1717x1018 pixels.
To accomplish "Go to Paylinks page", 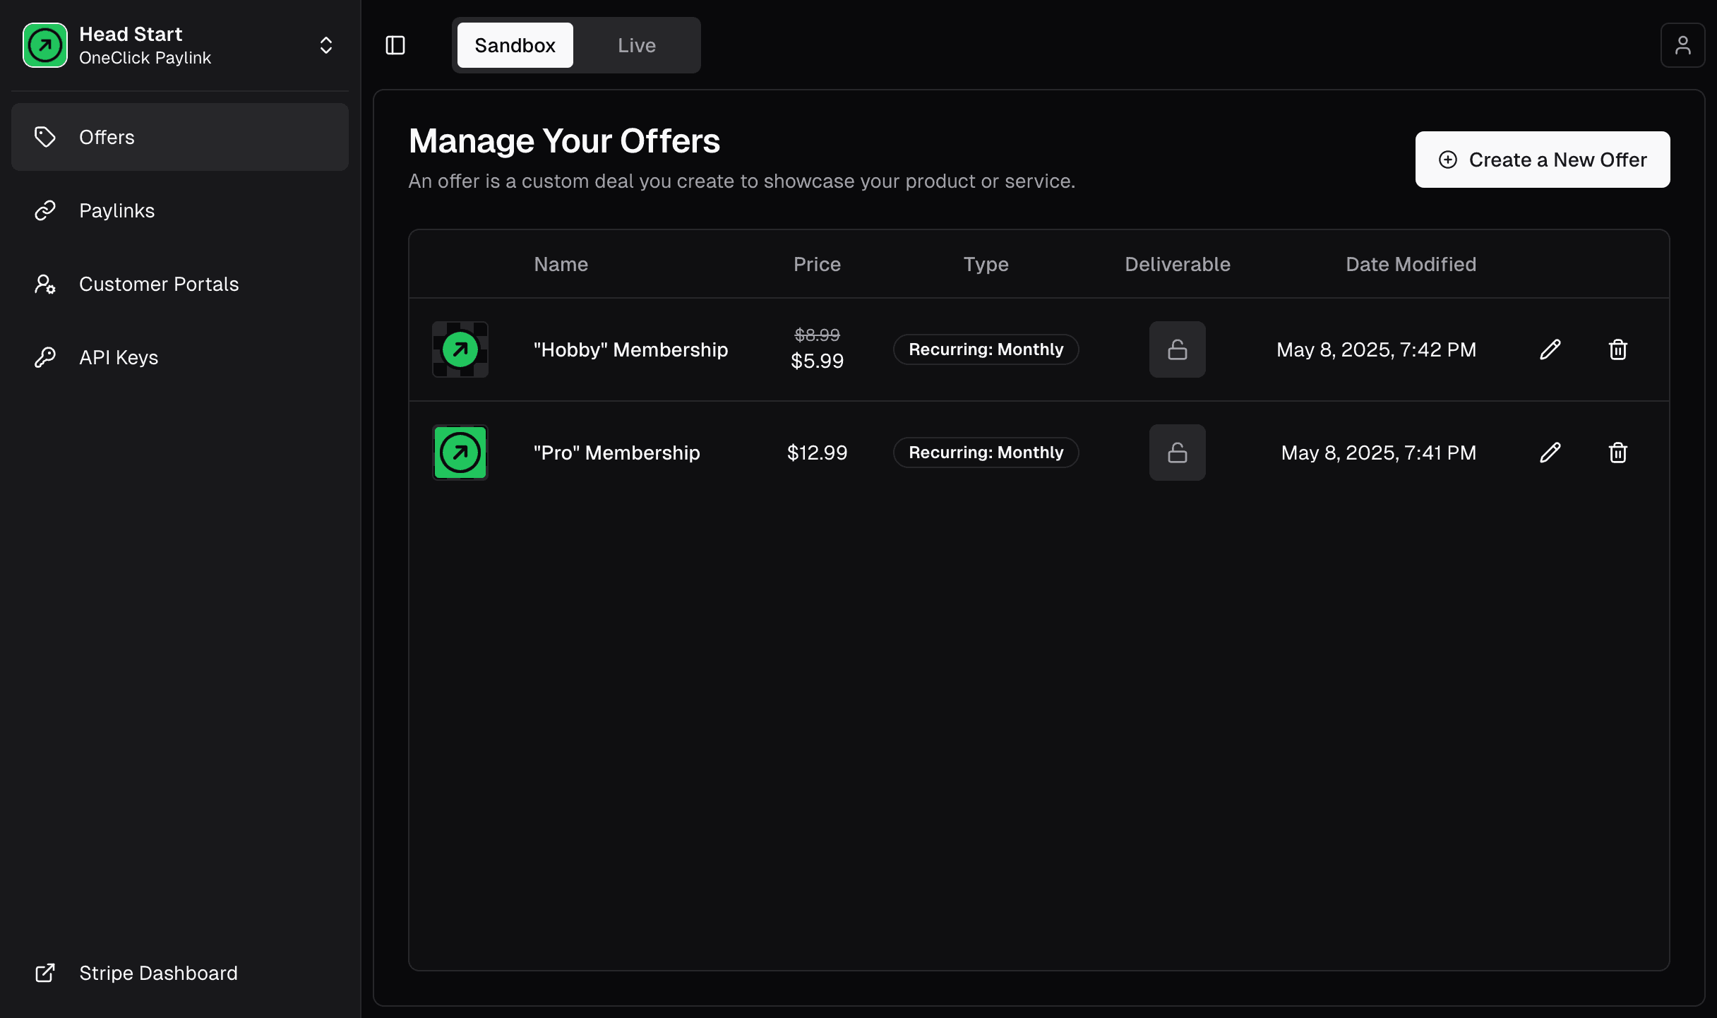I will 180,210.
